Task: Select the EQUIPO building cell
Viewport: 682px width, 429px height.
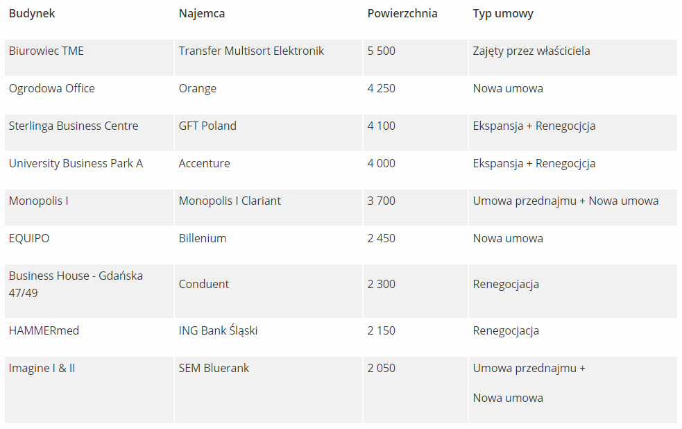Action: (x=29, y=238)
